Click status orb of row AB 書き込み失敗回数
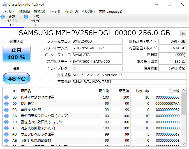The height and width of the screenshot is (149, 189). pos(6,122)
